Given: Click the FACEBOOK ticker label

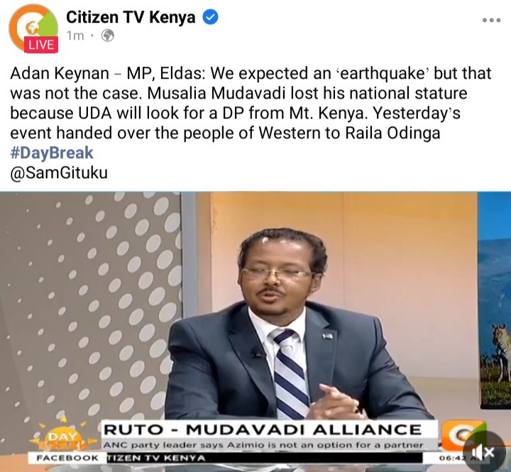Looking at the screenshot, I should pyautogui.click(x=67, y=458).
